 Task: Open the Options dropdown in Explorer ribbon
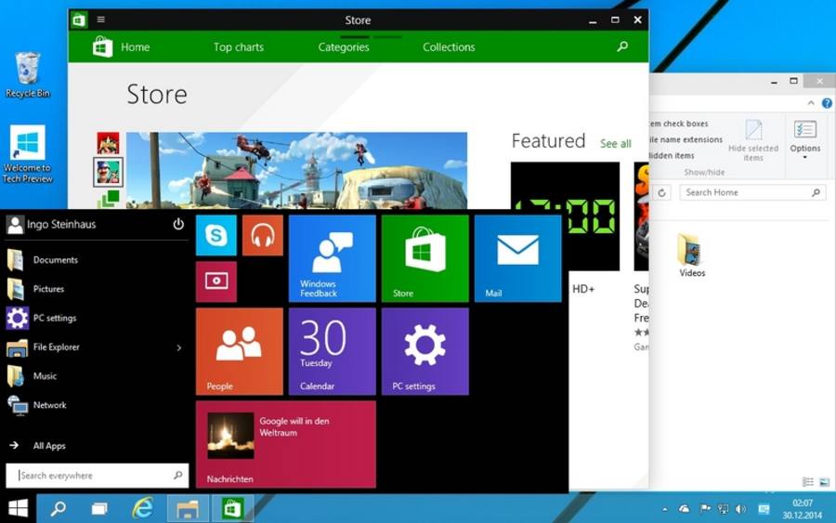805,141
